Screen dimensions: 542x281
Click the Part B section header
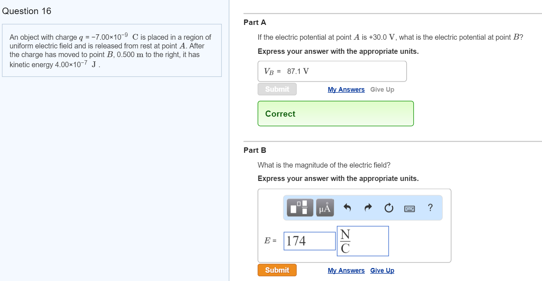(x=255, y=150)
